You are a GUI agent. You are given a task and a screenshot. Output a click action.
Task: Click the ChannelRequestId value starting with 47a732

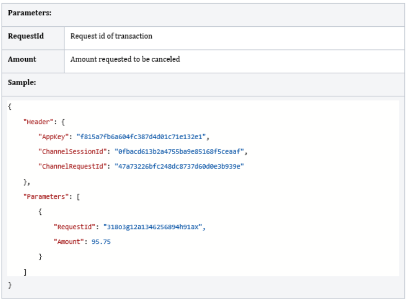(179, 166)
